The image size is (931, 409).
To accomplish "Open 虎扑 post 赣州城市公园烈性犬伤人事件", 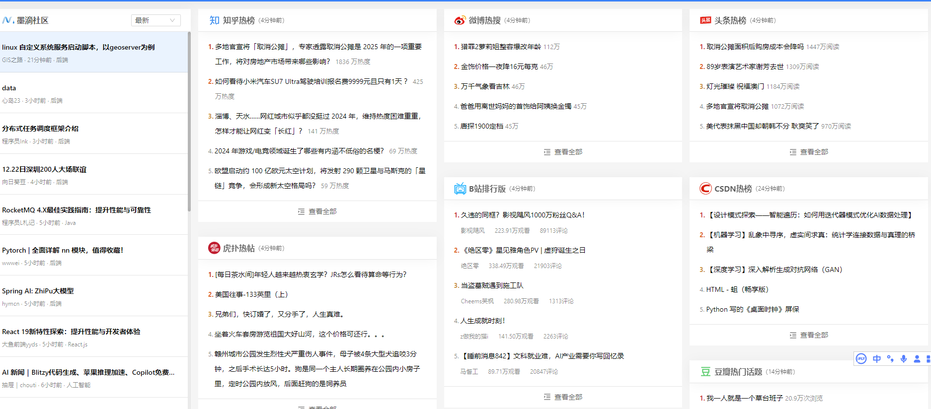I will point(318,369).
